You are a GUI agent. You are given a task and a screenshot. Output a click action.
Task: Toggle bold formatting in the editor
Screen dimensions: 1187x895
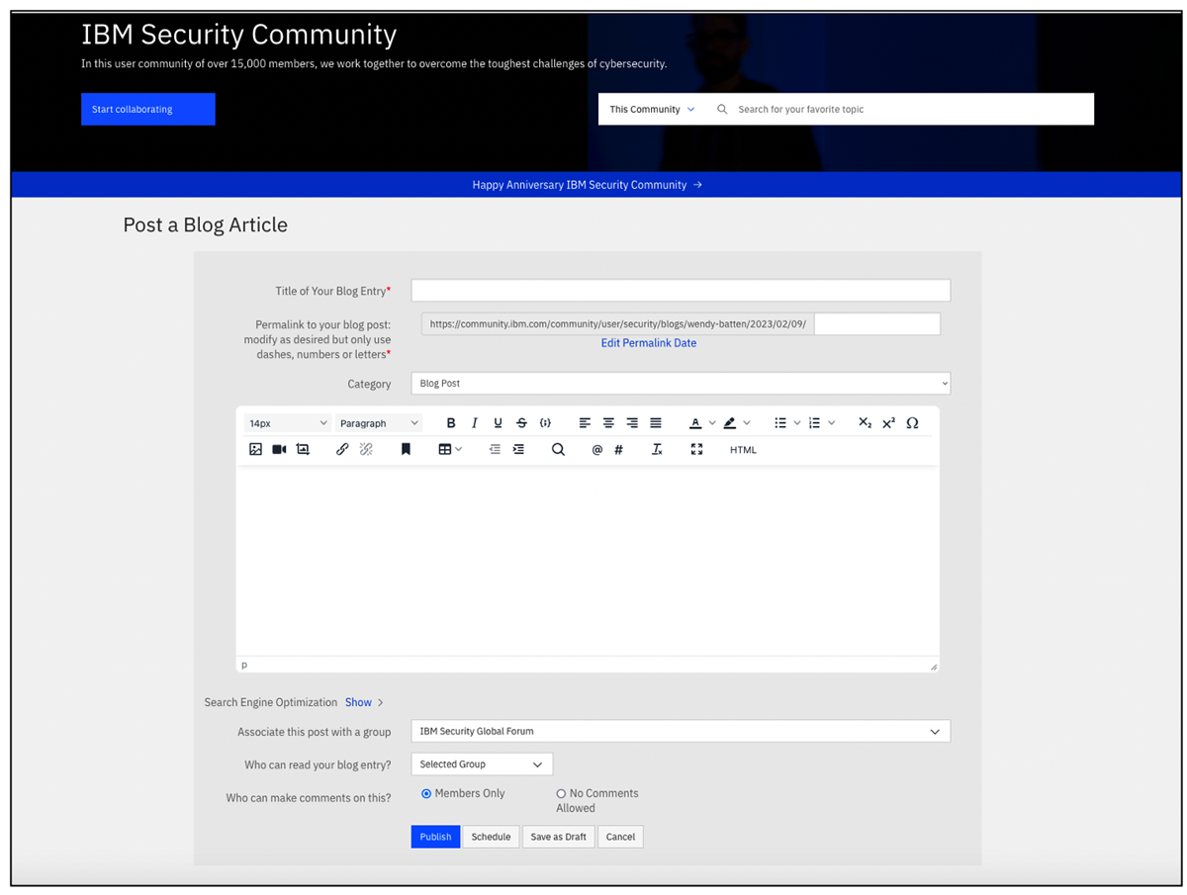click(x=451, y=423)
